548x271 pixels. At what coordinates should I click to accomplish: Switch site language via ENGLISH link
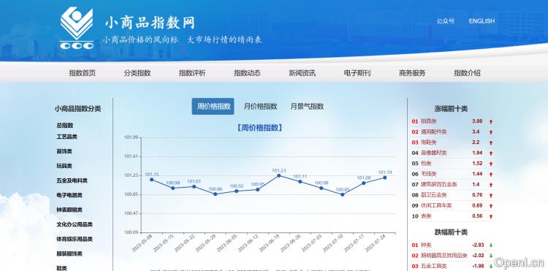click(482, 21)
